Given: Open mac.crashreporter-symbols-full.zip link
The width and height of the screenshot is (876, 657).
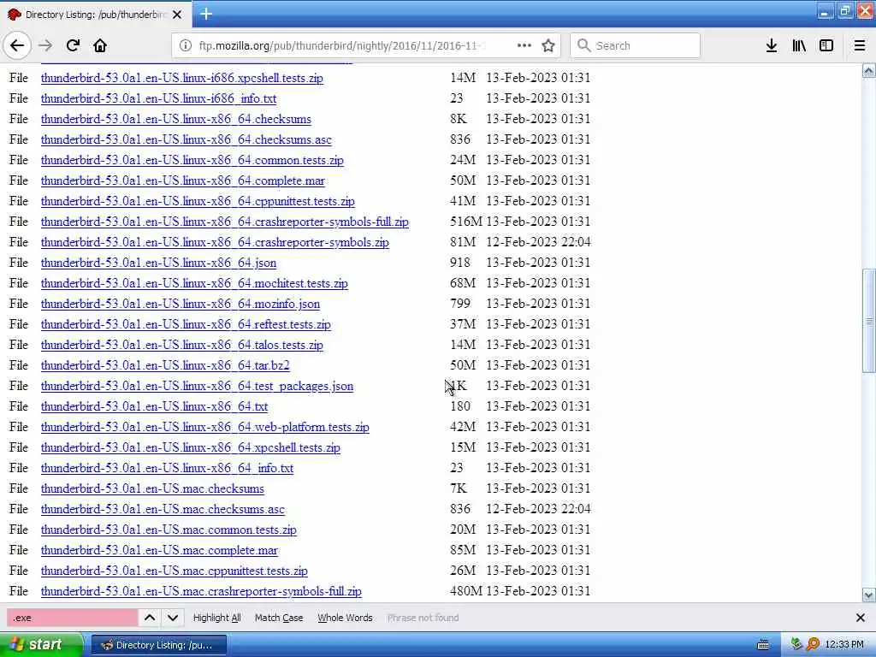Looking at the screenshot, I should pos(201,592).
